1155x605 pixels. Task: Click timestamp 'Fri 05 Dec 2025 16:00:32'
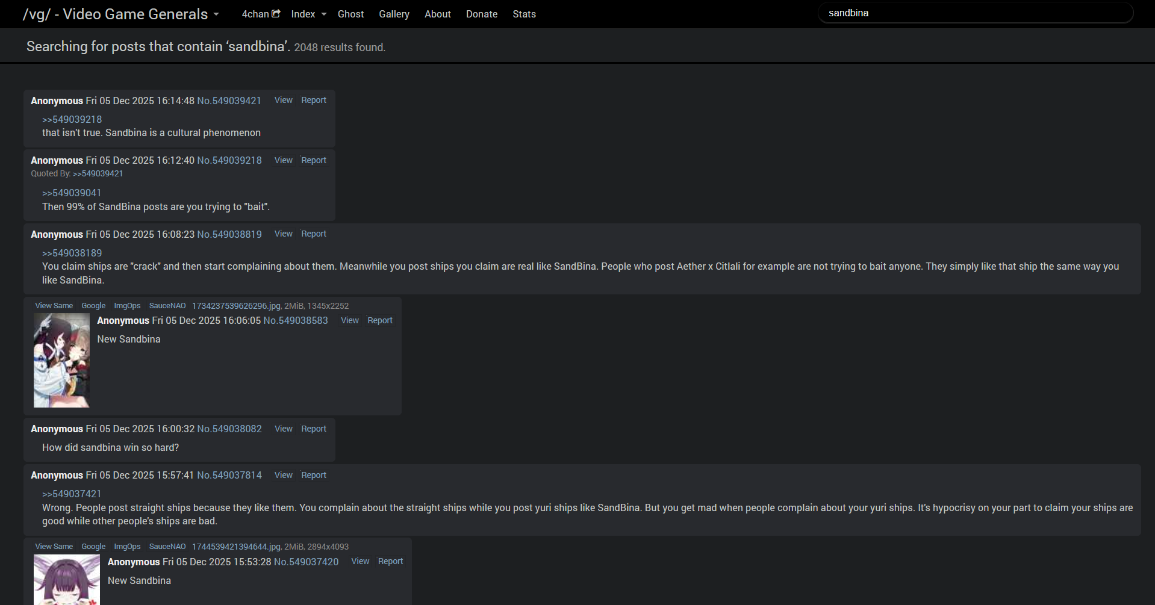pos(140,429)
